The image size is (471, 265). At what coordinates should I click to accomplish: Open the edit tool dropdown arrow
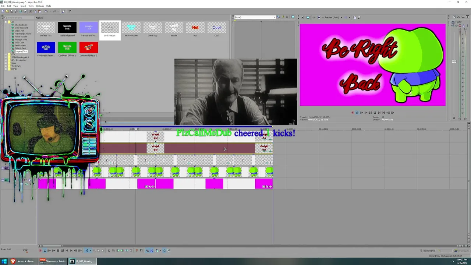[91, 251]
